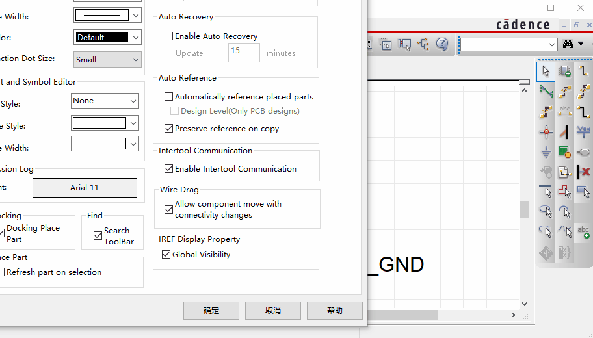Click the Place No Connect X icon
The image size is (593, 338).
pos(583,172)
